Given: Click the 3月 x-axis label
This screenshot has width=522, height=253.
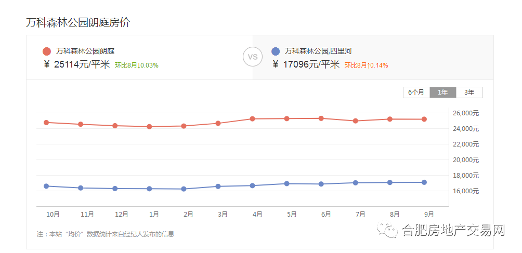Looking at the screenshot, I should point(223,215).
